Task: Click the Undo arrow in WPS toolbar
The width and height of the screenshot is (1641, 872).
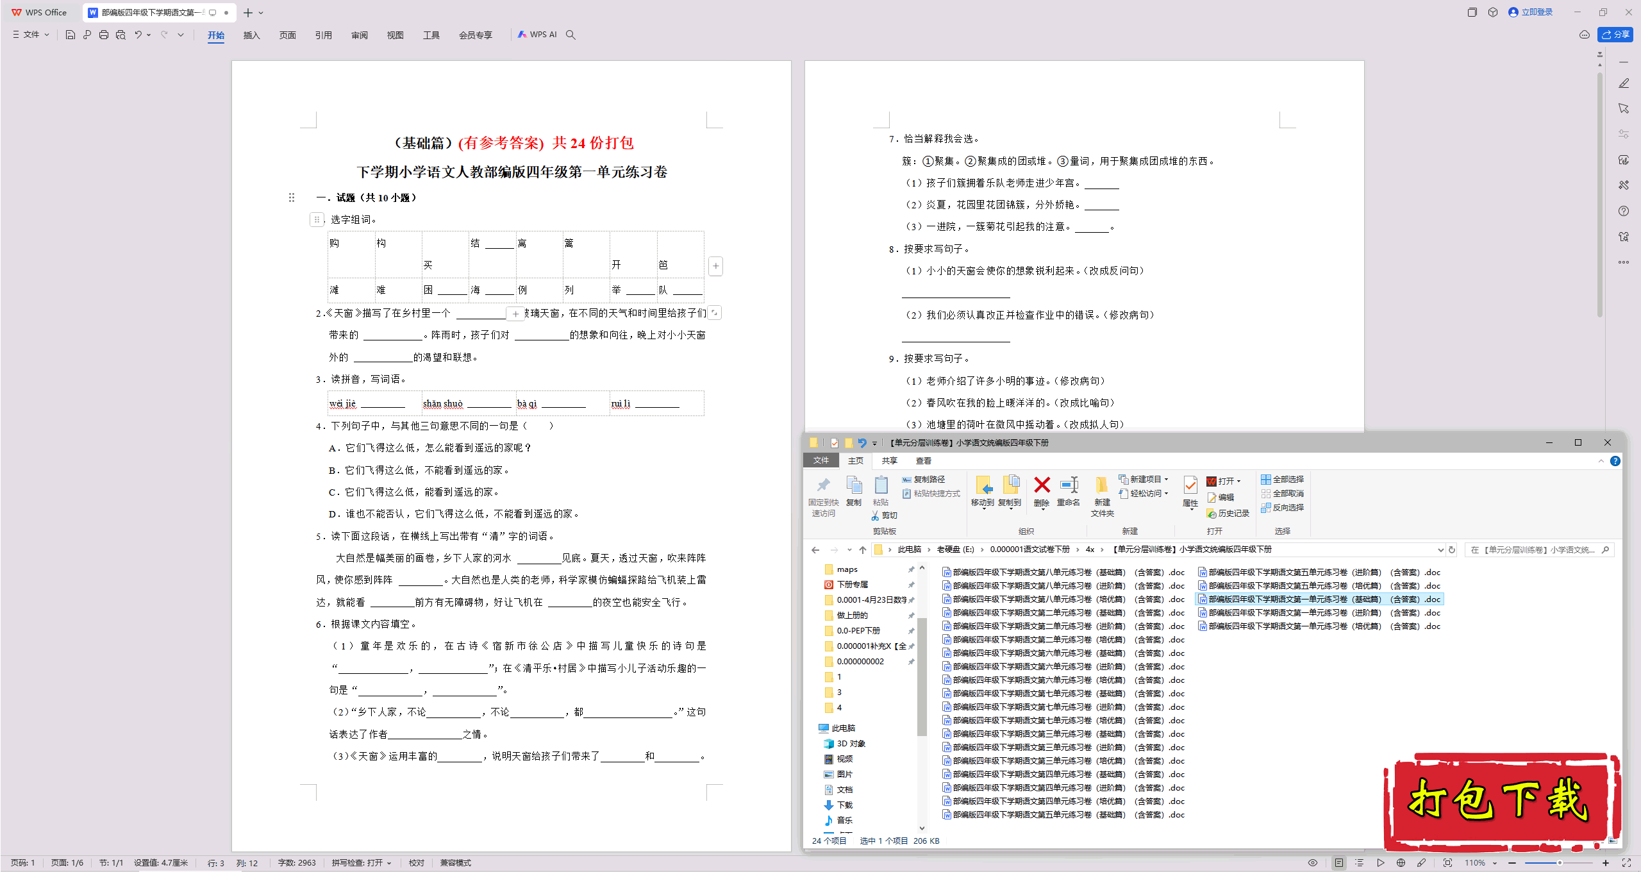Action: (138, 35)
